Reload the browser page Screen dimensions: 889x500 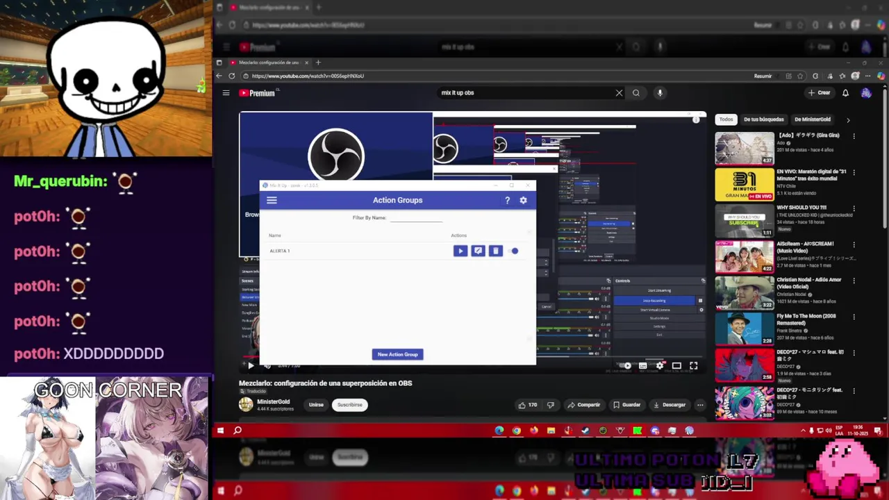[x=232, y=76]
